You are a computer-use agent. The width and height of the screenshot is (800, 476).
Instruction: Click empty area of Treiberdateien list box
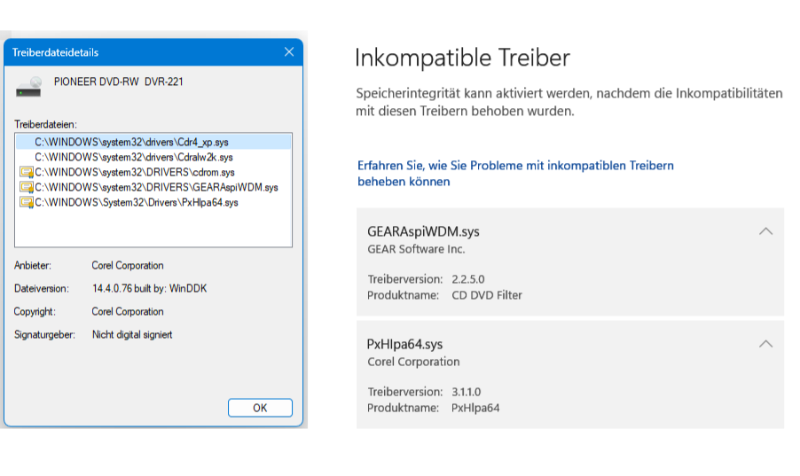(x=153, y=228)
